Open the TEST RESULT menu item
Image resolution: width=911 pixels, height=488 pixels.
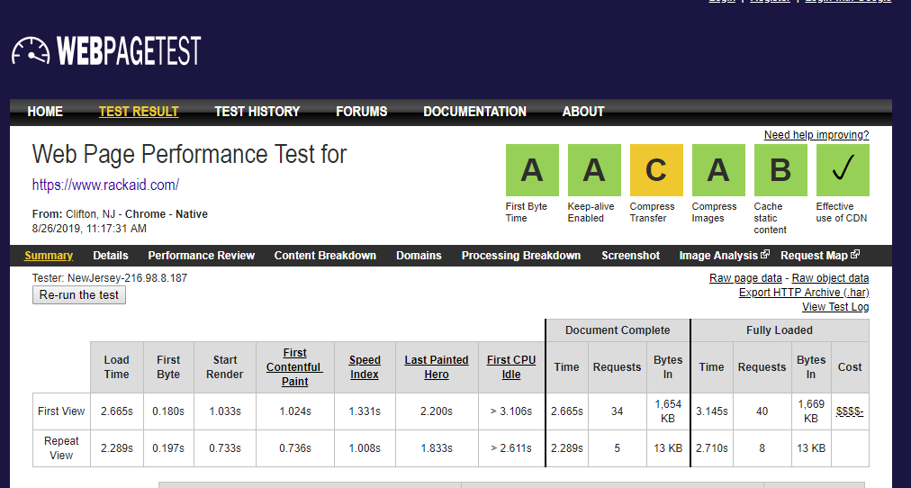pyautogui.click(x=139, y=112)
